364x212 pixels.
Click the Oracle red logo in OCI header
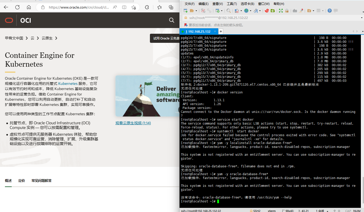(9, 20)
